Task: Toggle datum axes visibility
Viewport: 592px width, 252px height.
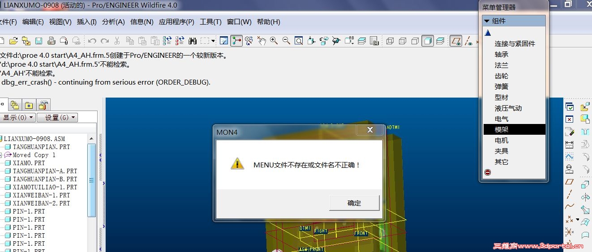Action: pos(469,41)
